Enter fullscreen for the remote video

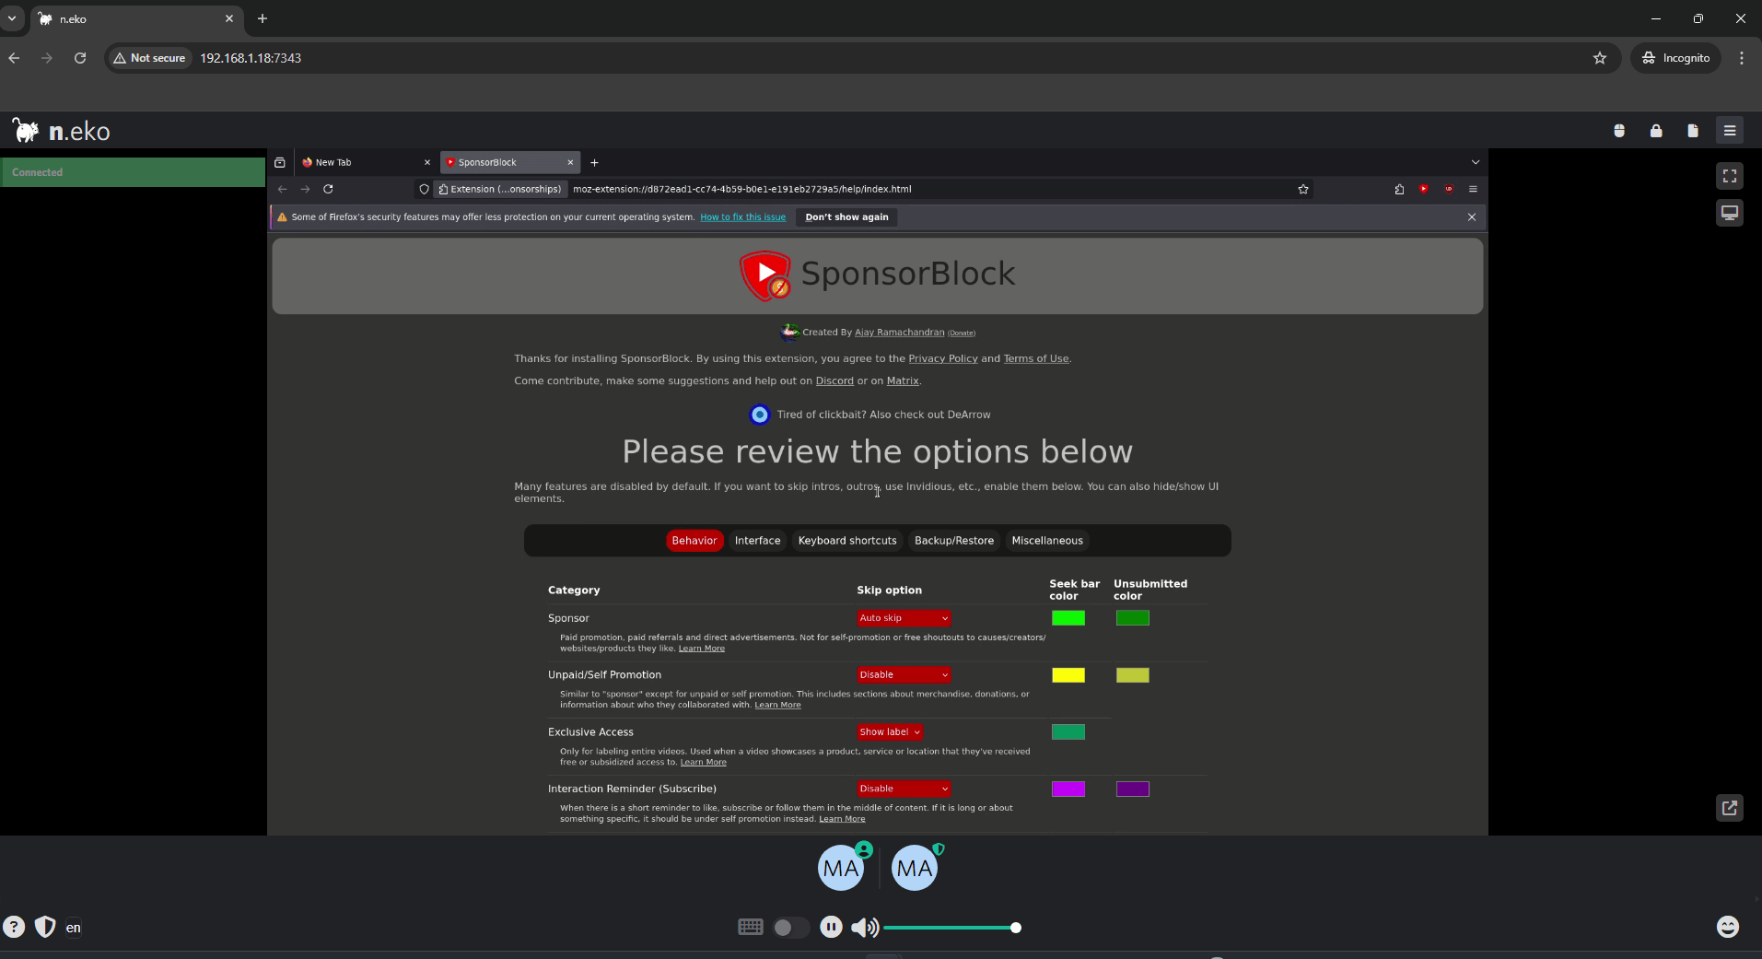(1730, 176)
